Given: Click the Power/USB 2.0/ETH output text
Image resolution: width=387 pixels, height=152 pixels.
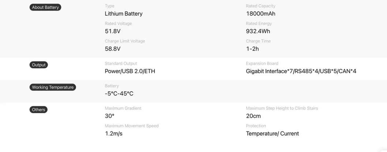Looking at the screenshot, I should click(x=130, y=71).
